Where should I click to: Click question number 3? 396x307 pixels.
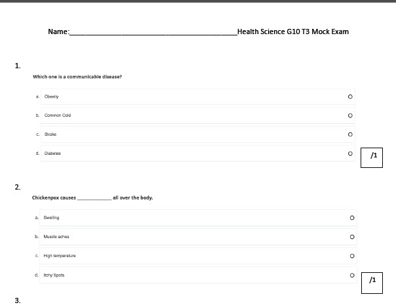pyautogui.click(x=17, y=300)
